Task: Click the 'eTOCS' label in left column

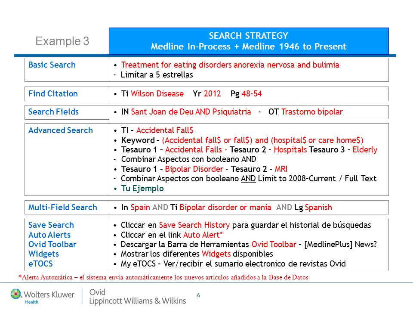Action: click(40, 263)
